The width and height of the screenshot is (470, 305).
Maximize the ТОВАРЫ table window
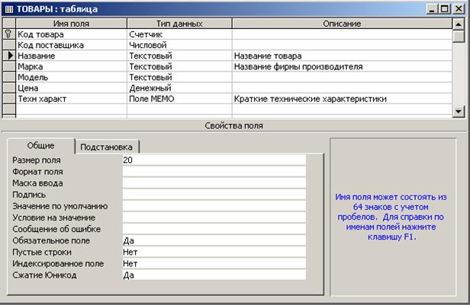(x=444, y=8)
